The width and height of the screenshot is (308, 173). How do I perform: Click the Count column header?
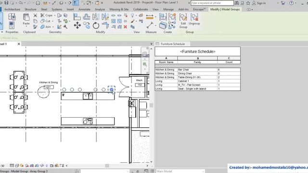(x=229, y=62)
